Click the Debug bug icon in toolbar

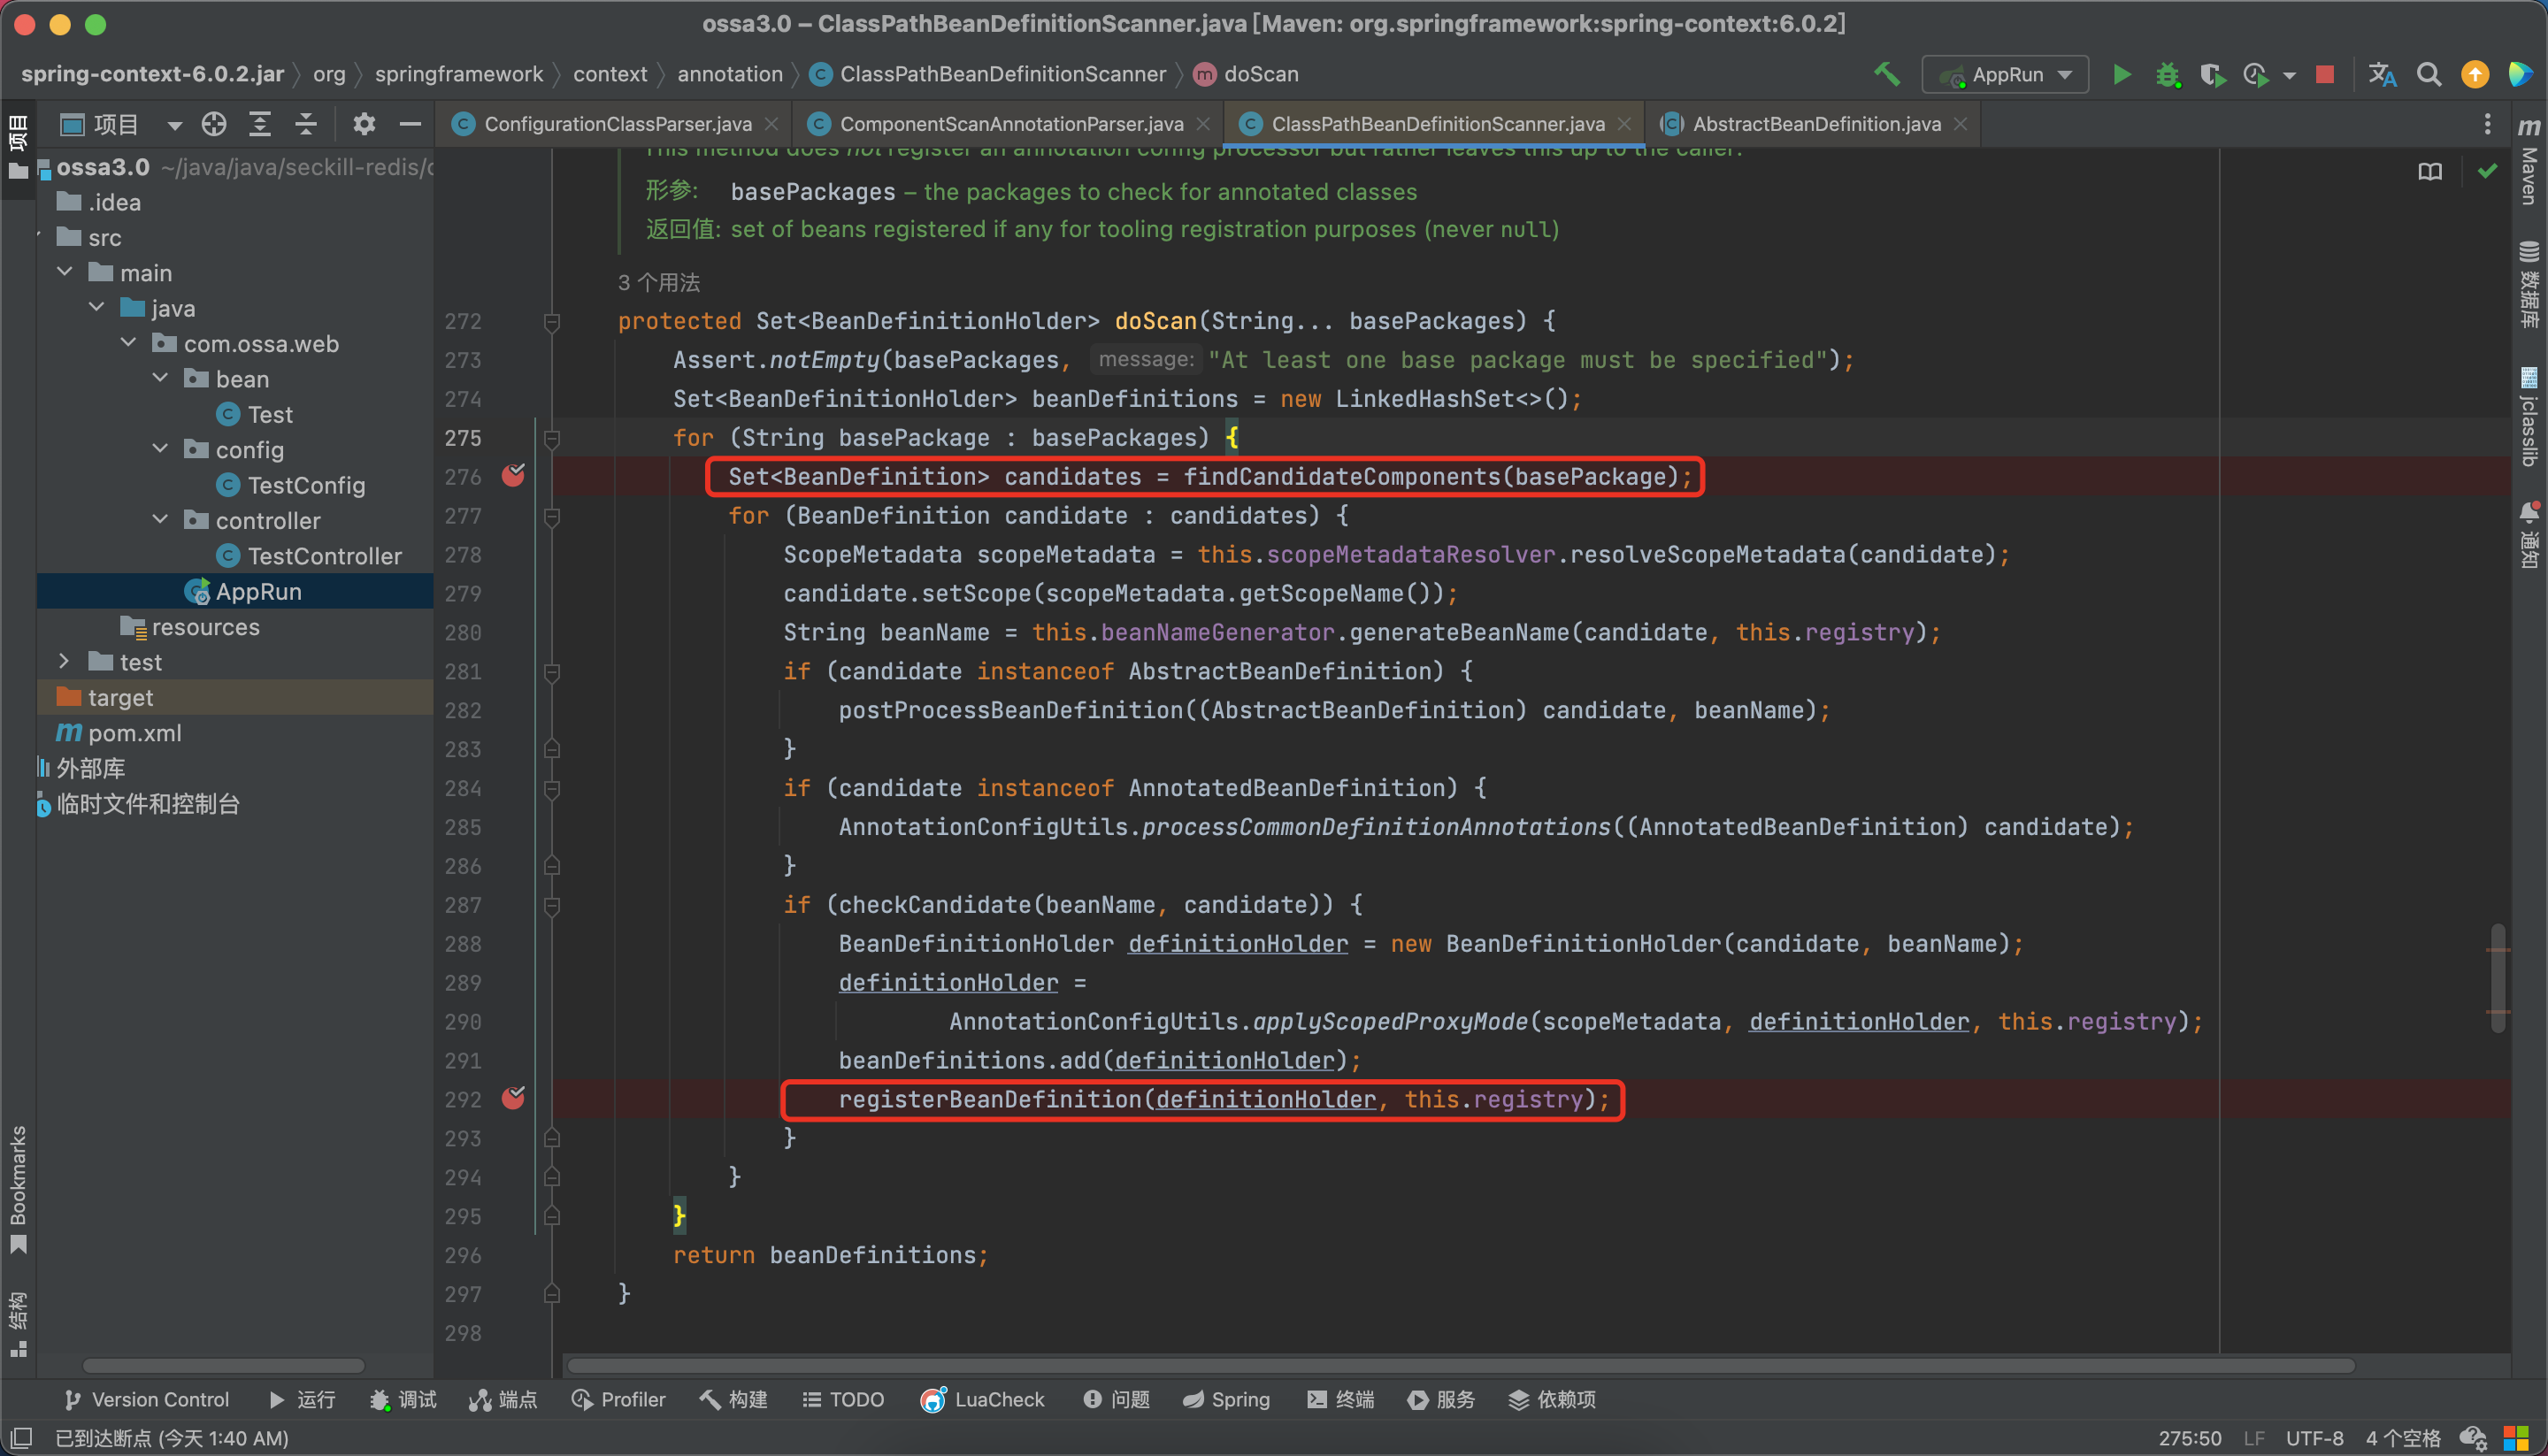(2167, 75)
